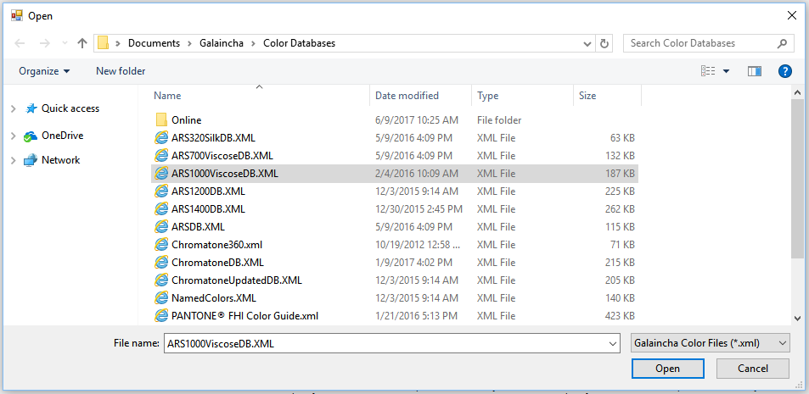809x394 pixels.
Task: Click the OneDrive cloud icon
Action: coord(31,136)
